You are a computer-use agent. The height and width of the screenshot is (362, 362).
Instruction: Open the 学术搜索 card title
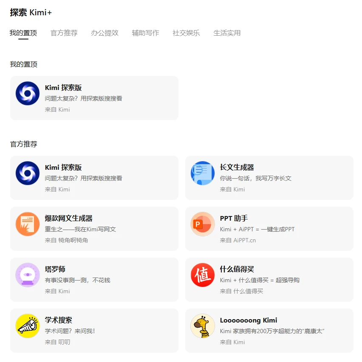[x=59, y=320]
